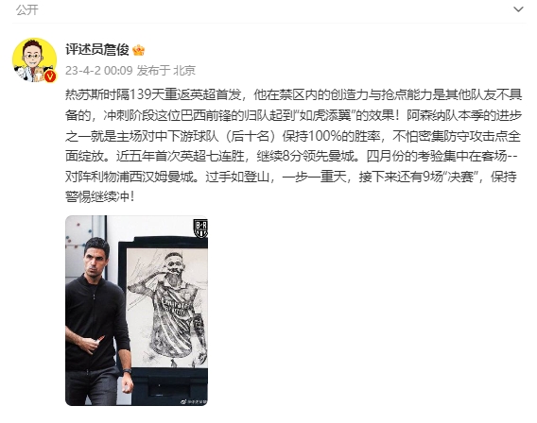Click the orange V verified badge

click(x=50, y=76)
